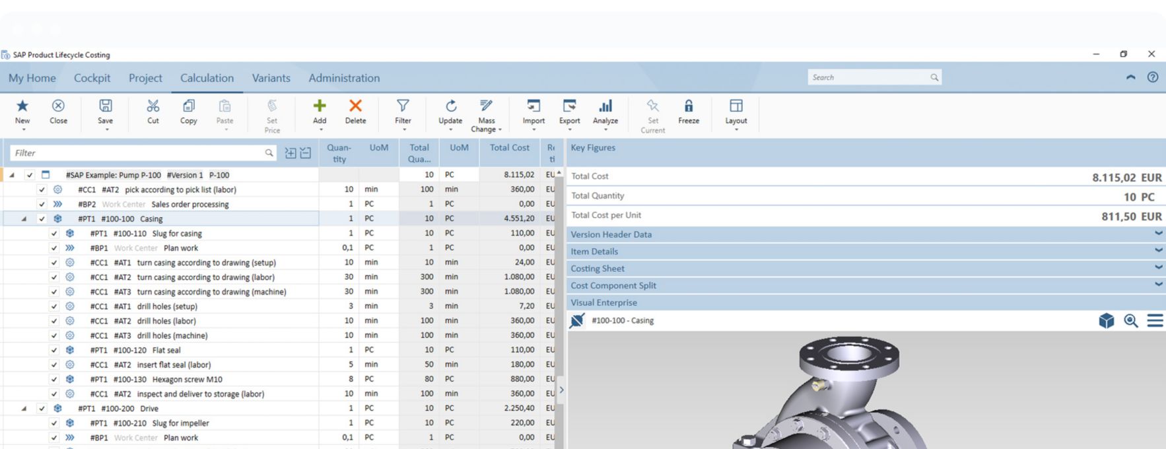Click the Analyze chart icon
Image resolution: width=1166 pixels, height=449 pixels.
pyautogui.click(x=605, y=106)
